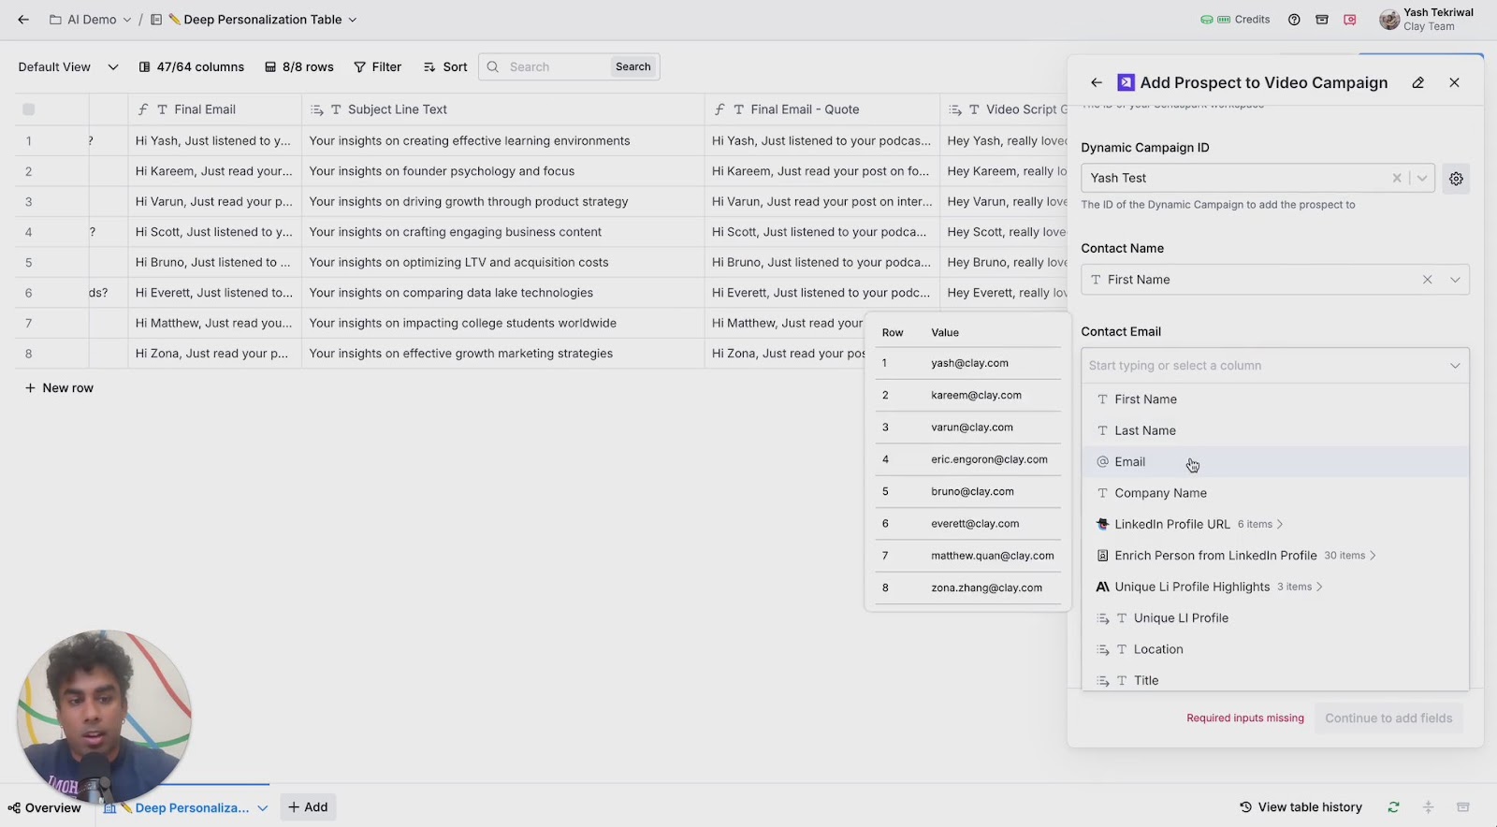1497x827 pixels.
Task: Expand the Dynamic Campaign ID dropdown
Action: 1422,178
